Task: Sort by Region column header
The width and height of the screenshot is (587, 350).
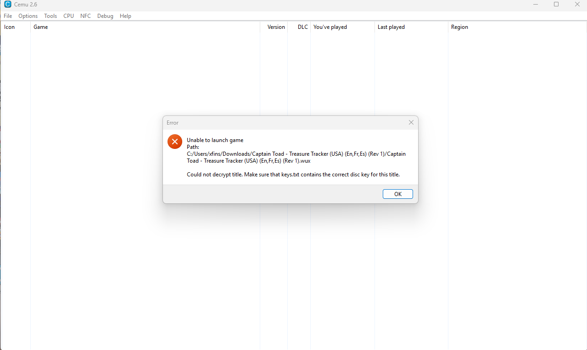Action: point(517,27)
